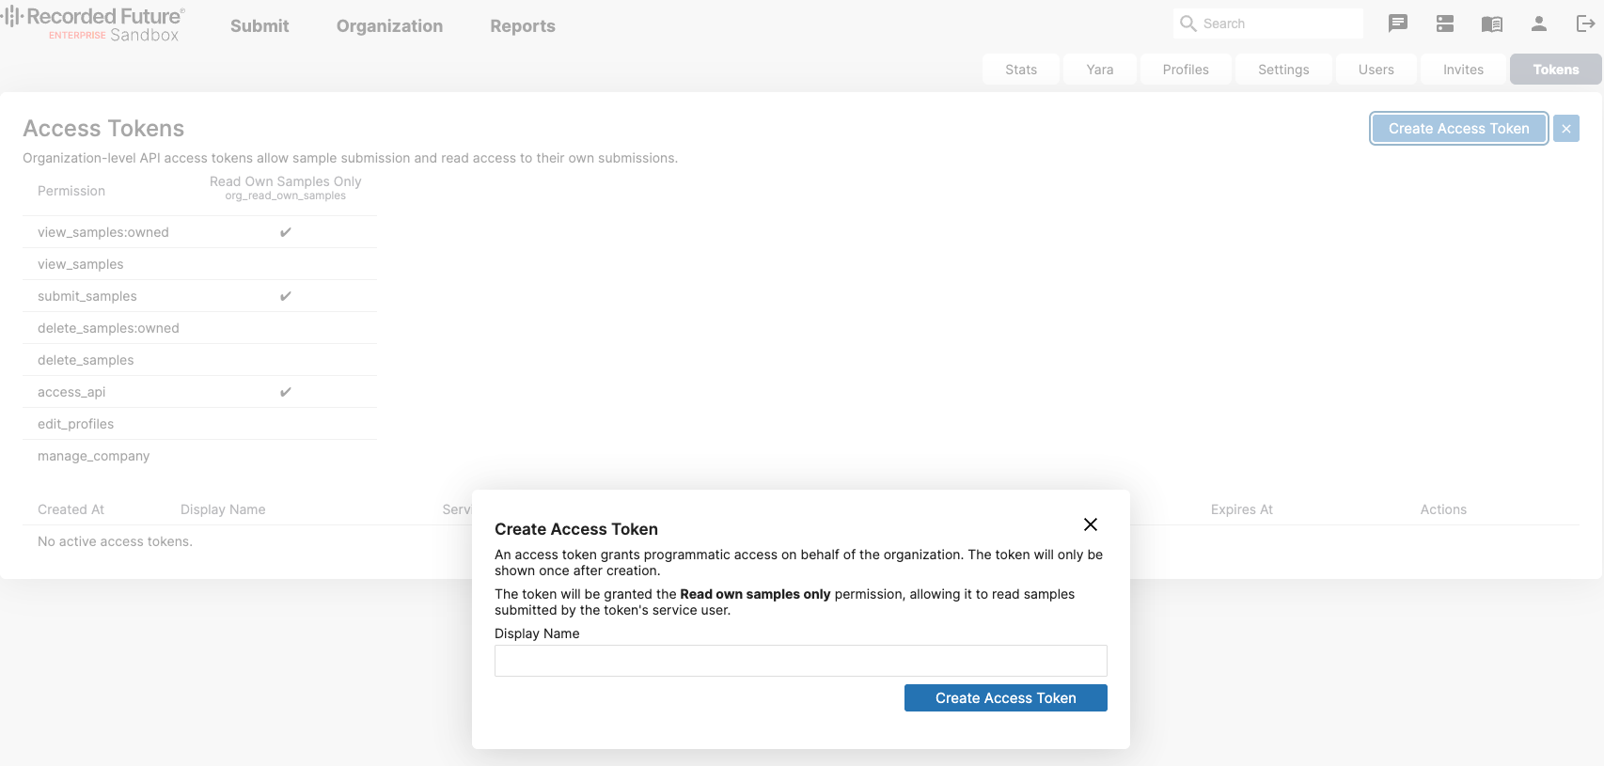Click the checkmark for access_api
This screenshot has height=766, width=1604.
point(286,392)
